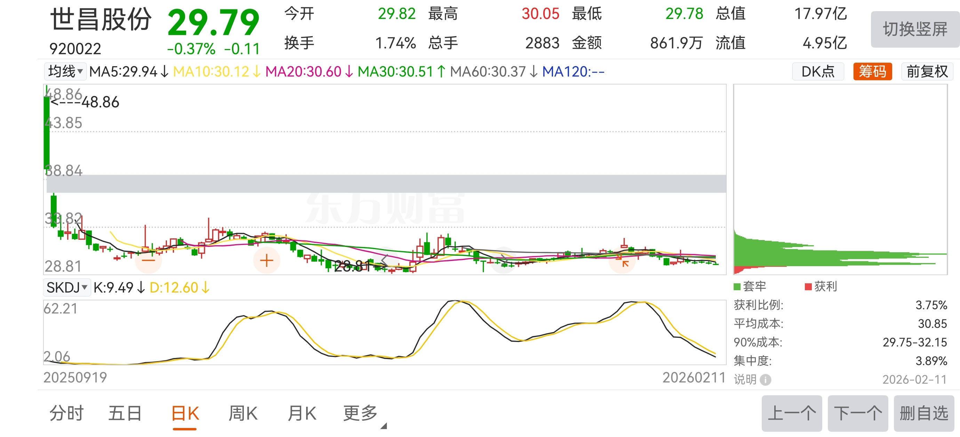Go to previous stock with 上一个
Image resolution: width=960 pixels, height=437 pixels.
tap(792, 413)
